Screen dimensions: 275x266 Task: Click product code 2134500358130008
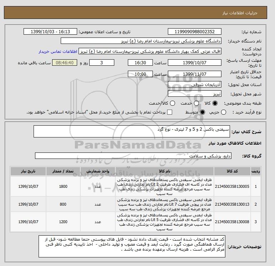point(232,222)
